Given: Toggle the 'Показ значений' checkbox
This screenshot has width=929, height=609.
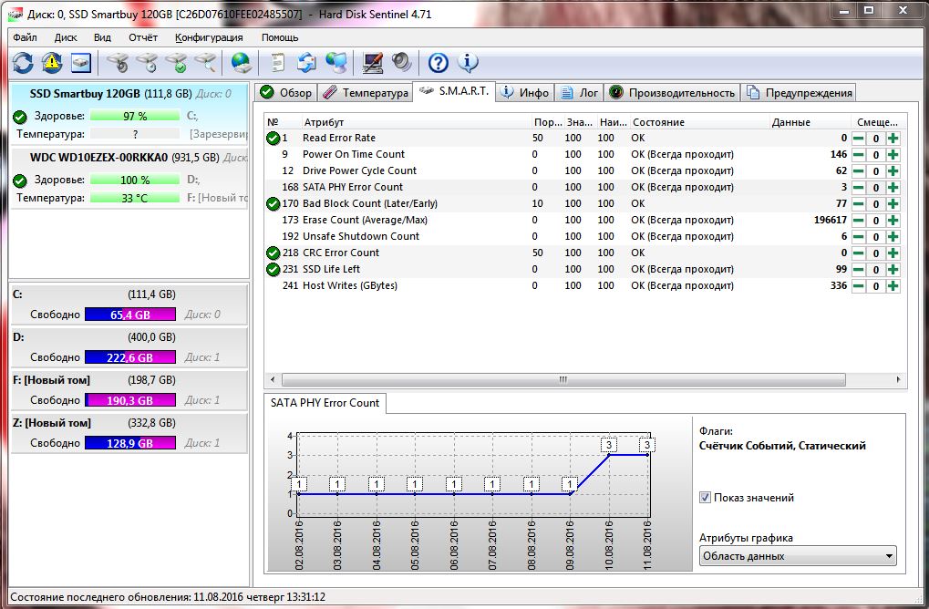Looking at the screenshot, I should click(705, 498).
